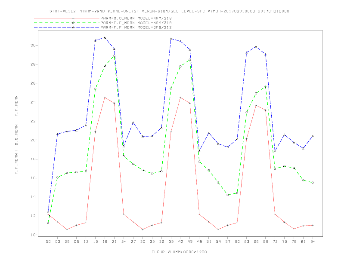Click y-axis tick label 18
The height and width of the screenshot is (263, 341).
click(33, 159)
